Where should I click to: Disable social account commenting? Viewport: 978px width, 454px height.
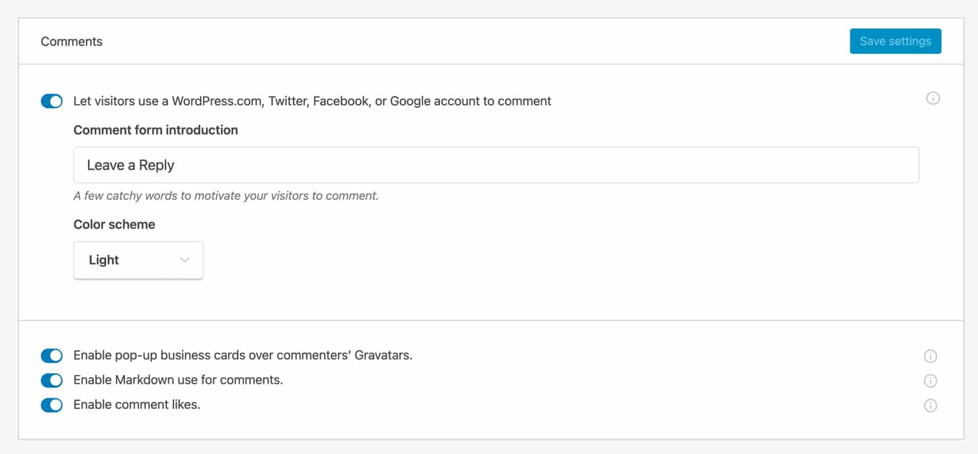52,101
